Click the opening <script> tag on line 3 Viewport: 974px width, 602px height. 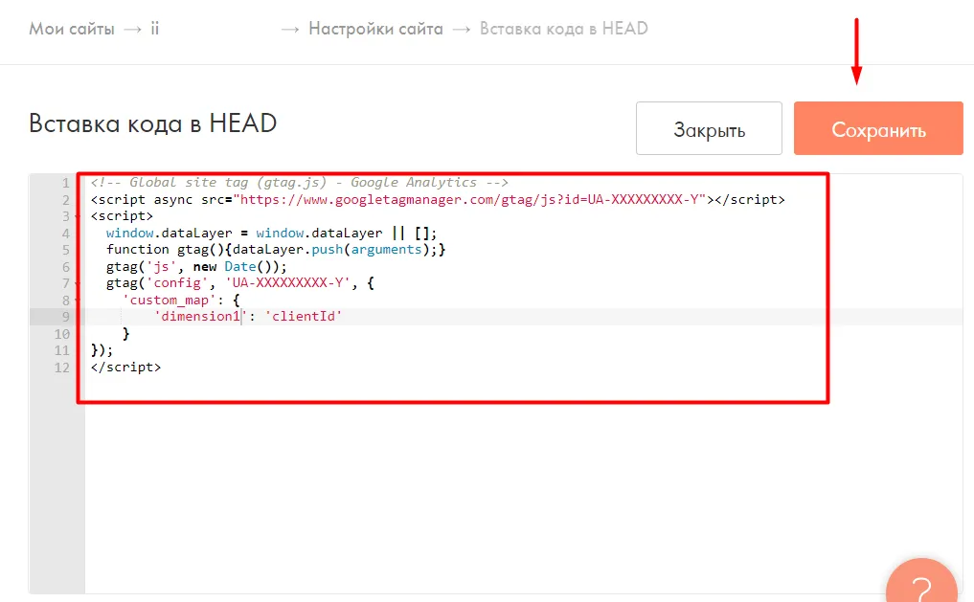point(122,216)
